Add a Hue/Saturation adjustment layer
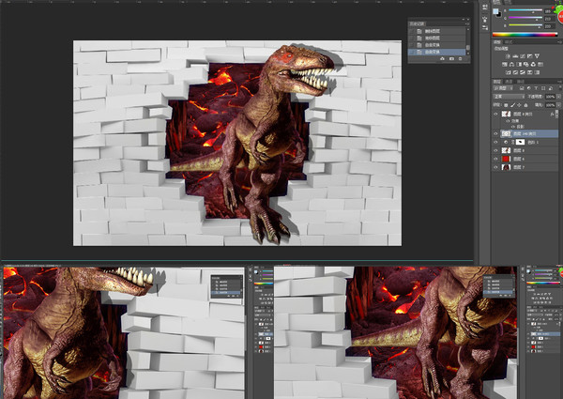 pyautogui.click(x=505, y=64)
